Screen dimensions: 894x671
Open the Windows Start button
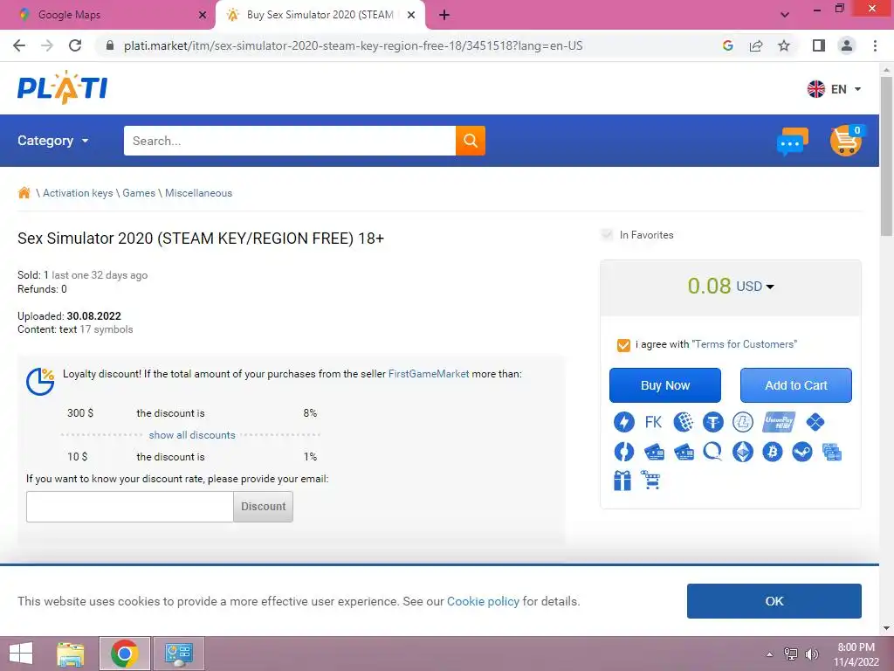coord(21,654)
